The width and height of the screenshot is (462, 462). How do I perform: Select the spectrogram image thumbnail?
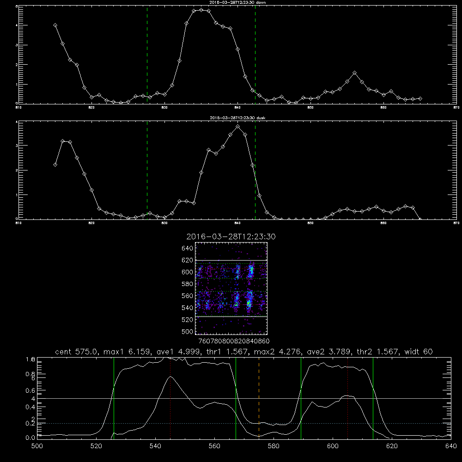(x=231, y=288)
